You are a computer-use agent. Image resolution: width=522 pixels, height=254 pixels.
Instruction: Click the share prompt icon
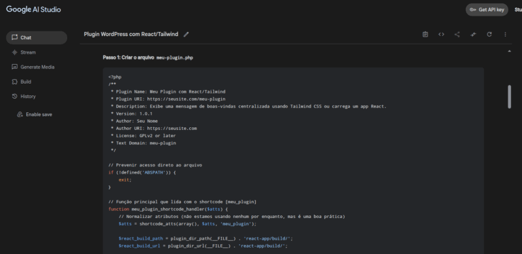(457, 35)
